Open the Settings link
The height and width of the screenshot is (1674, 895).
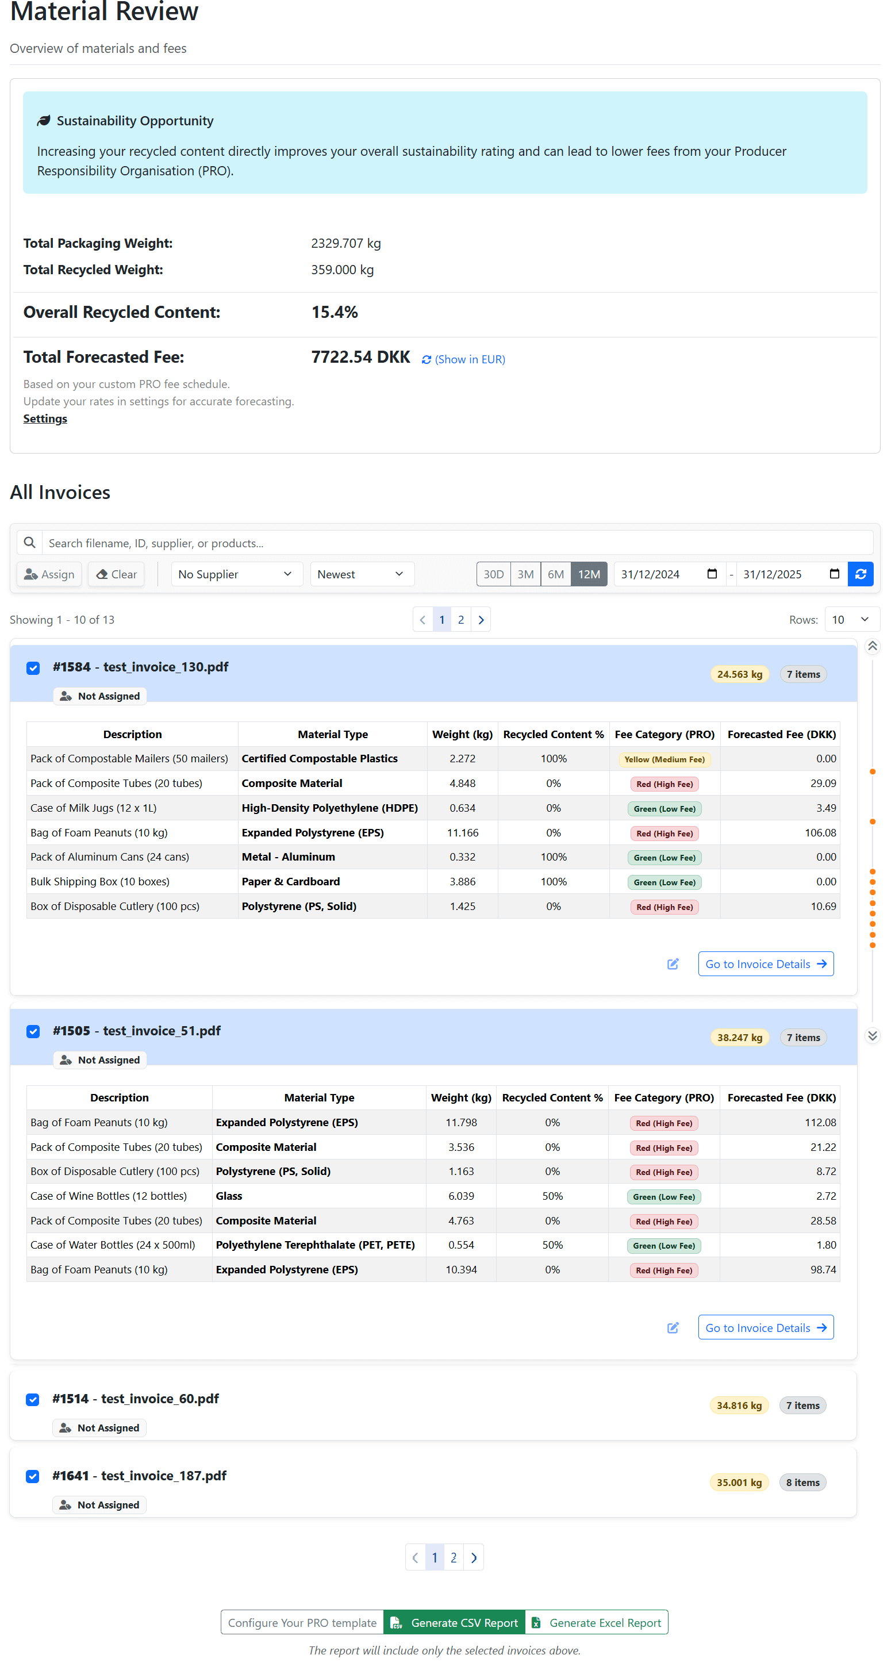(45, 418)
